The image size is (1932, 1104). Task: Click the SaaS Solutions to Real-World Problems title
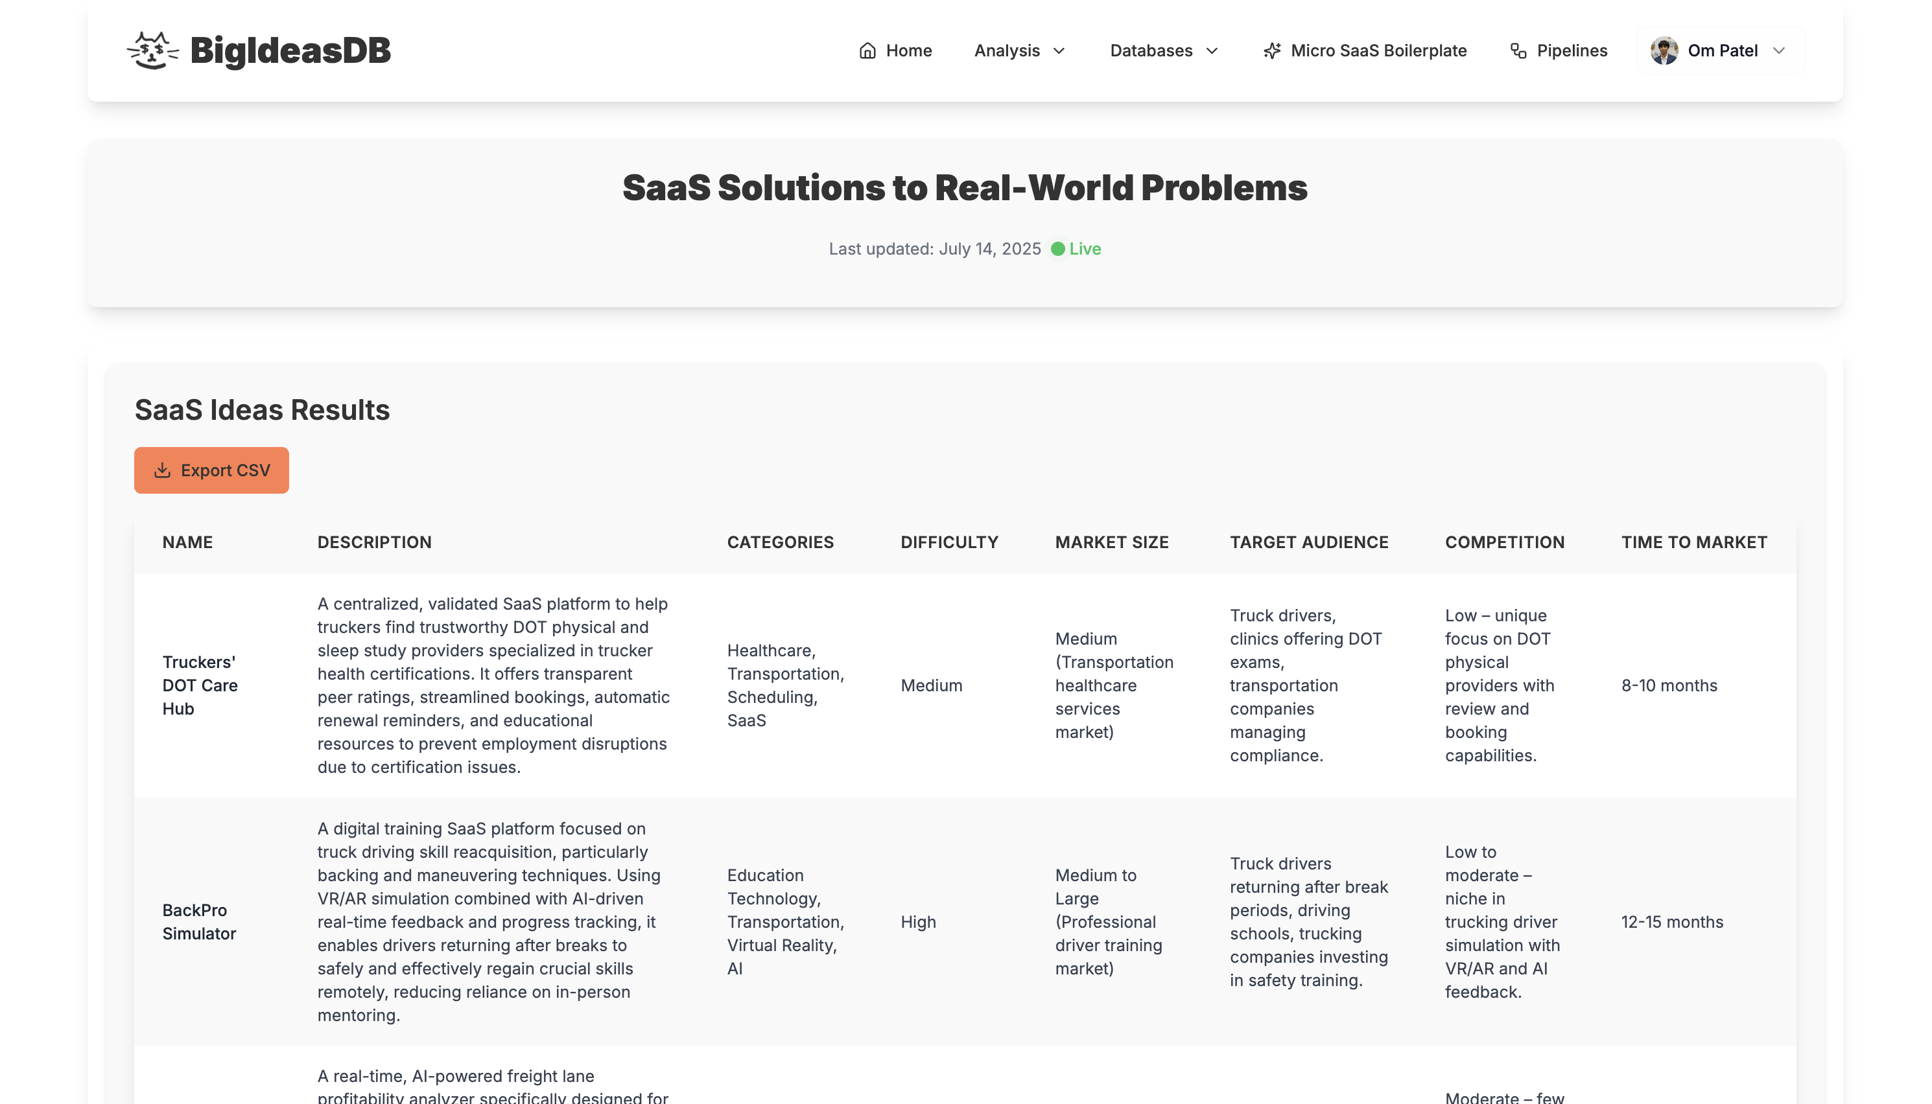[965, 187]
